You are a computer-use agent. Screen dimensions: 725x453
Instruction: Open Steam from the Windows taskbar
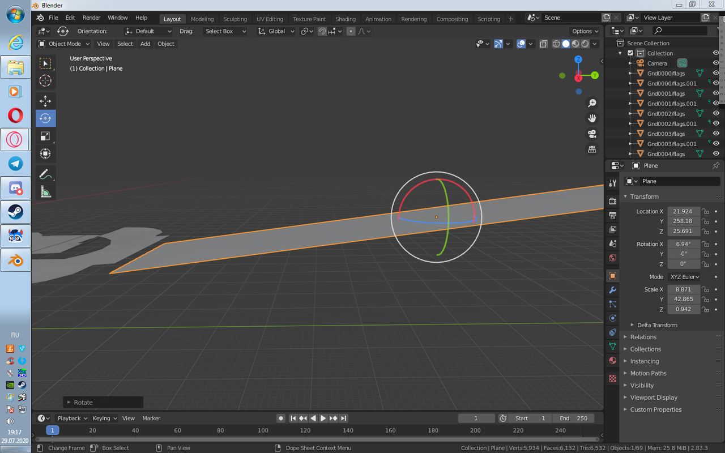click(15, 212)
